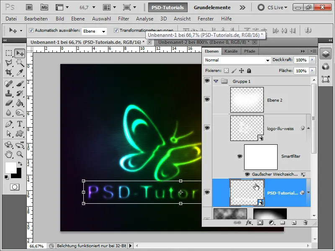Hide the logo-illu-weiss layer

point(207,128)
